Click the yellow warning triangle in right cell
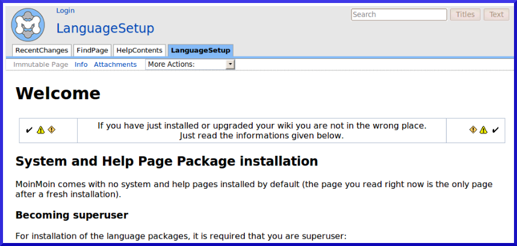Viewport: 517px width, 246px height. [483, 130]
